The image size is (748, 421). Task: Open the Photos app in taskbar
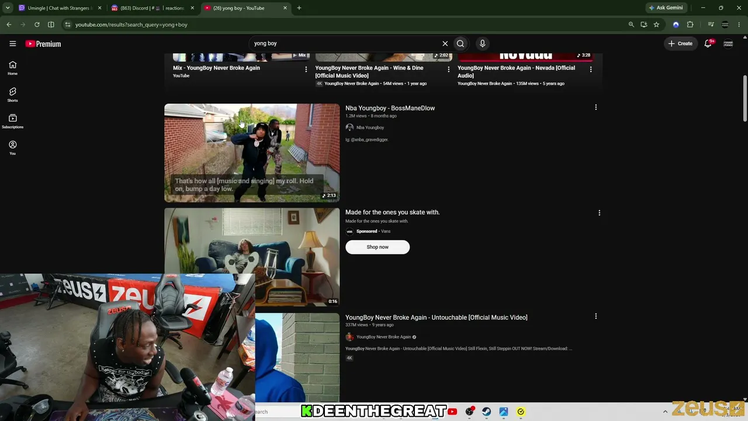pos(504,412)
